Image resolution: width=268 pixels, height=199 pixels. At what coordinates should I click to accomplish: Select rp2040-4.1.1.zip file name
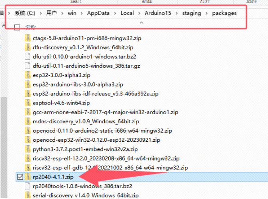pos(53,177)
